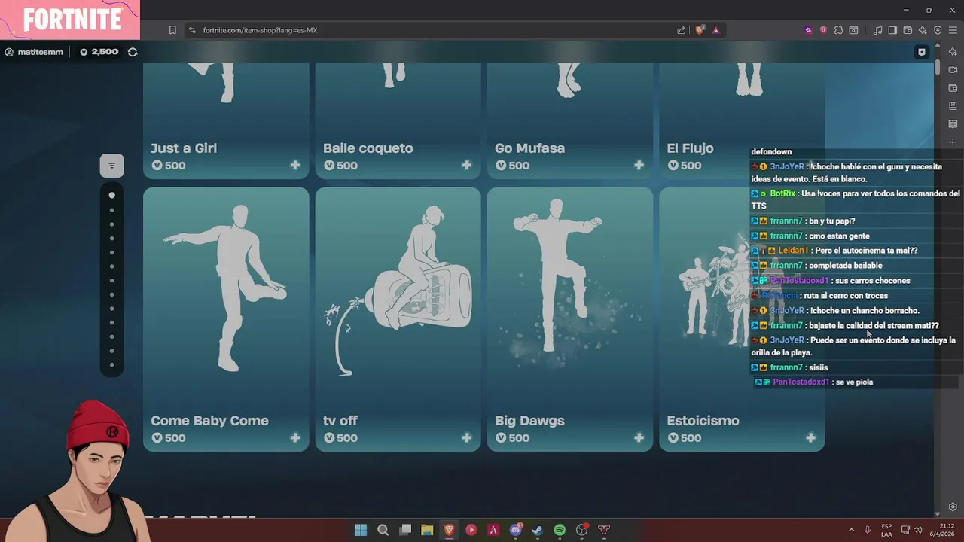
Task: Click the page vertical scrollbar thumb
Action: coord(938,67)
